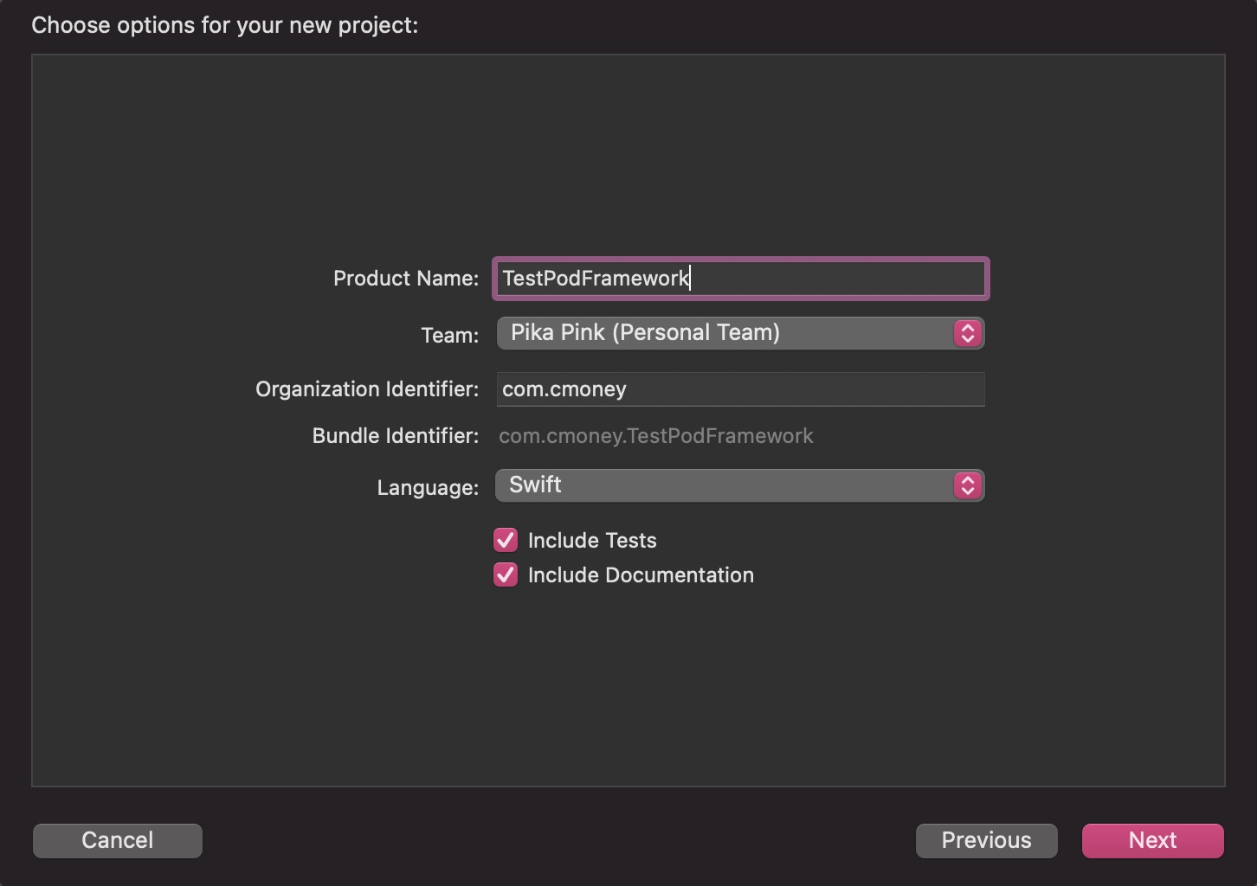The width and height of the screenshot is (1257, 886).
Task: Open the Language dropdown set to Swift
Action: coord(725,485)
